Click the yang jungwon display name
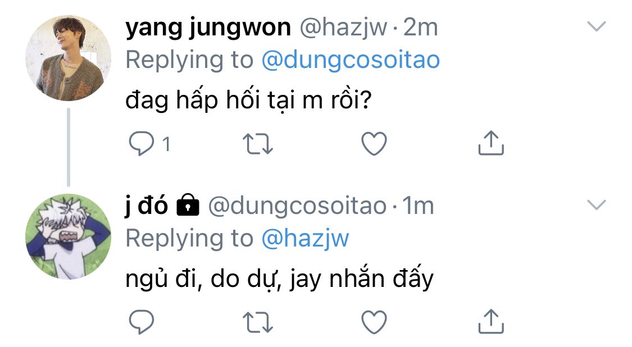 tap(208, 27)
